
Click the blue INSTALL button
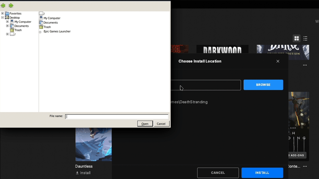pos(262,173)
